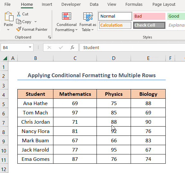
Task: Switch to the View tab
Action: 112,4
